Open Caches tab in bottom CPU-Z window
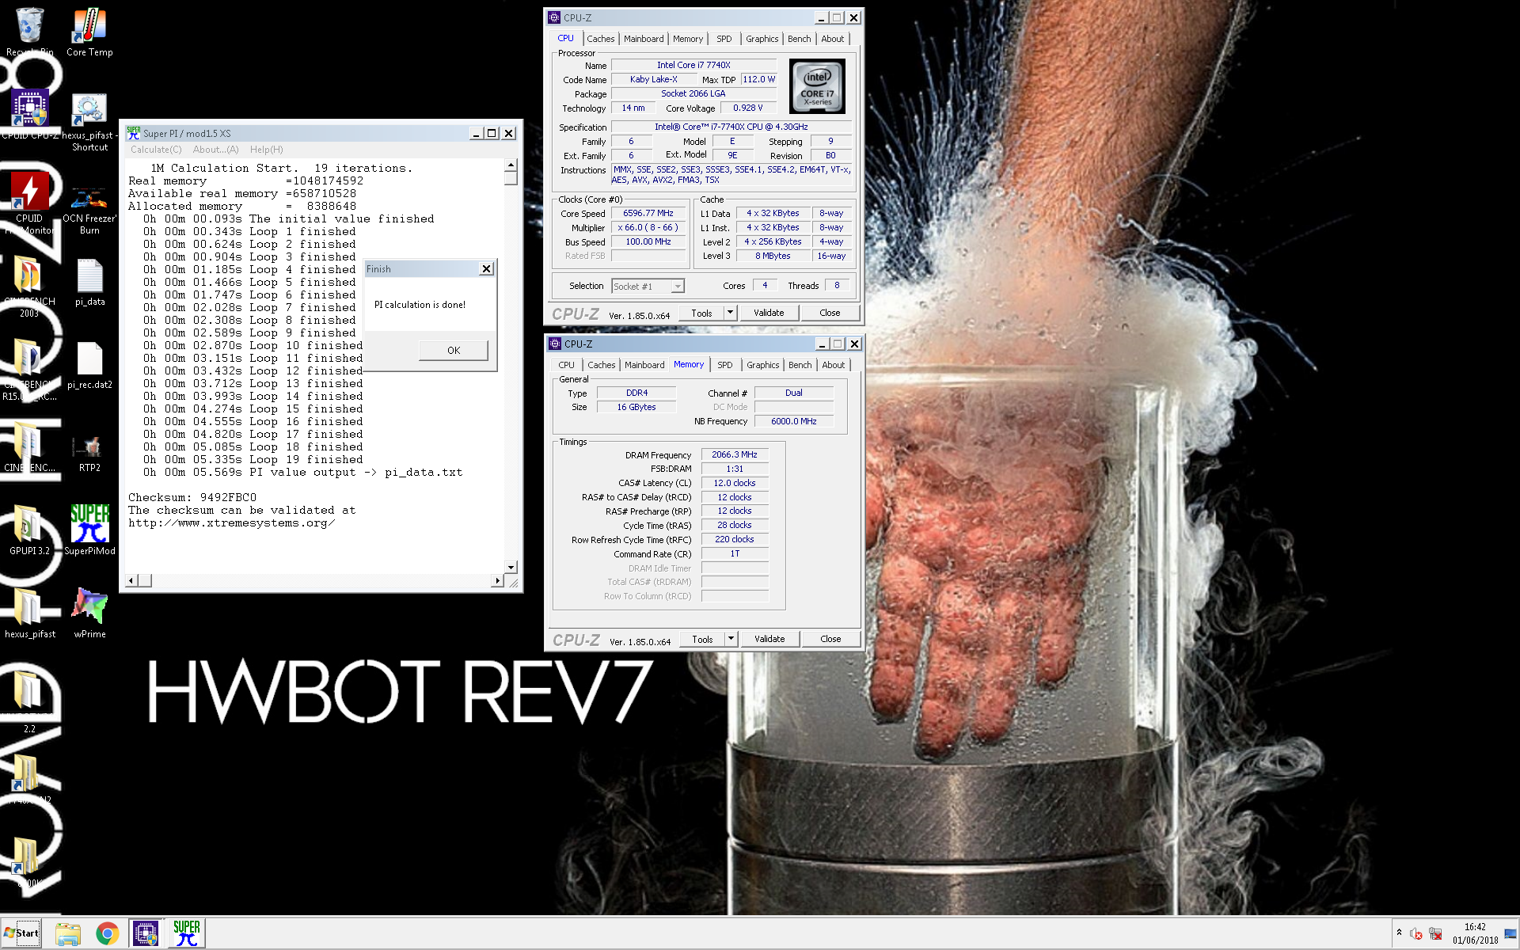1520x950 pixels. tap(601, 365)
